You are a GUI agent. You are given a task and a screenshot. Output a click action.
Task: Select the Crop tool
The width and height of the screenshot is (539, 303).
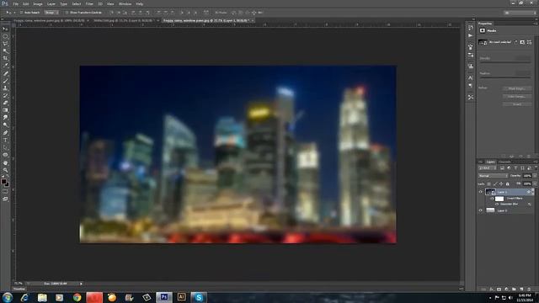click(5, 58)
